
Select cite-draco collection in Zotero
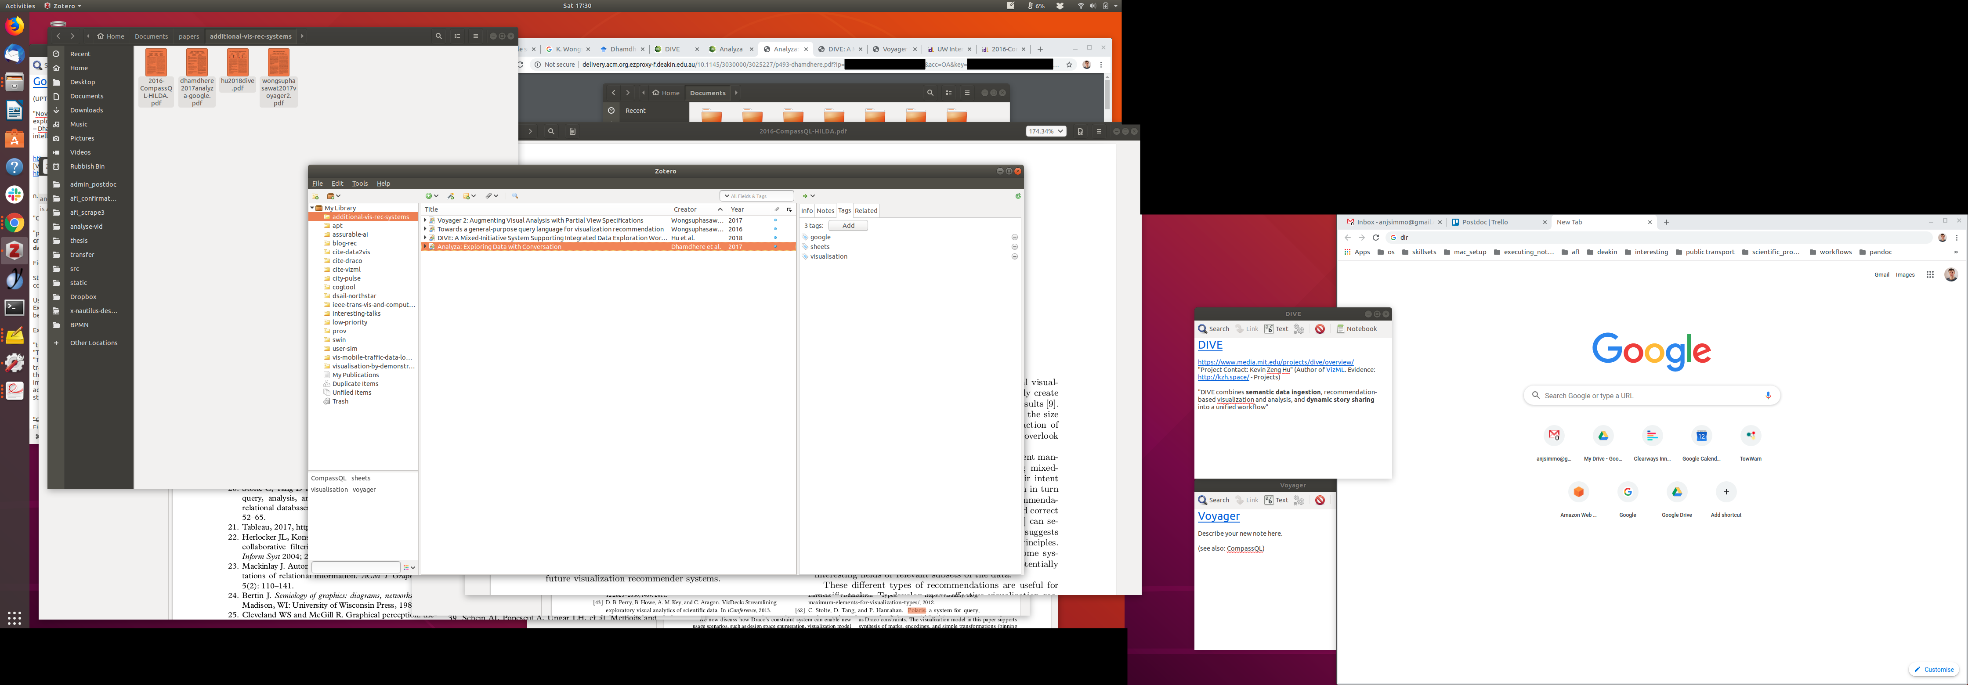[347, 260]
